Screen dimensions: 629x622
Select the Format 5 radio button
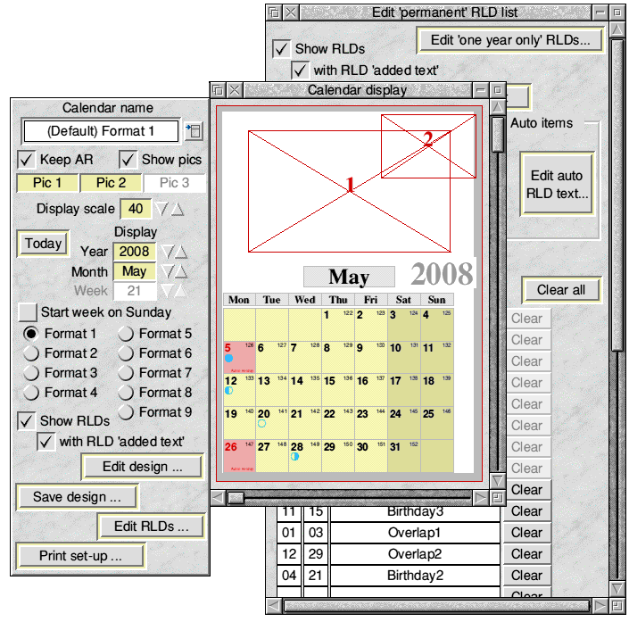click(126, 334)
